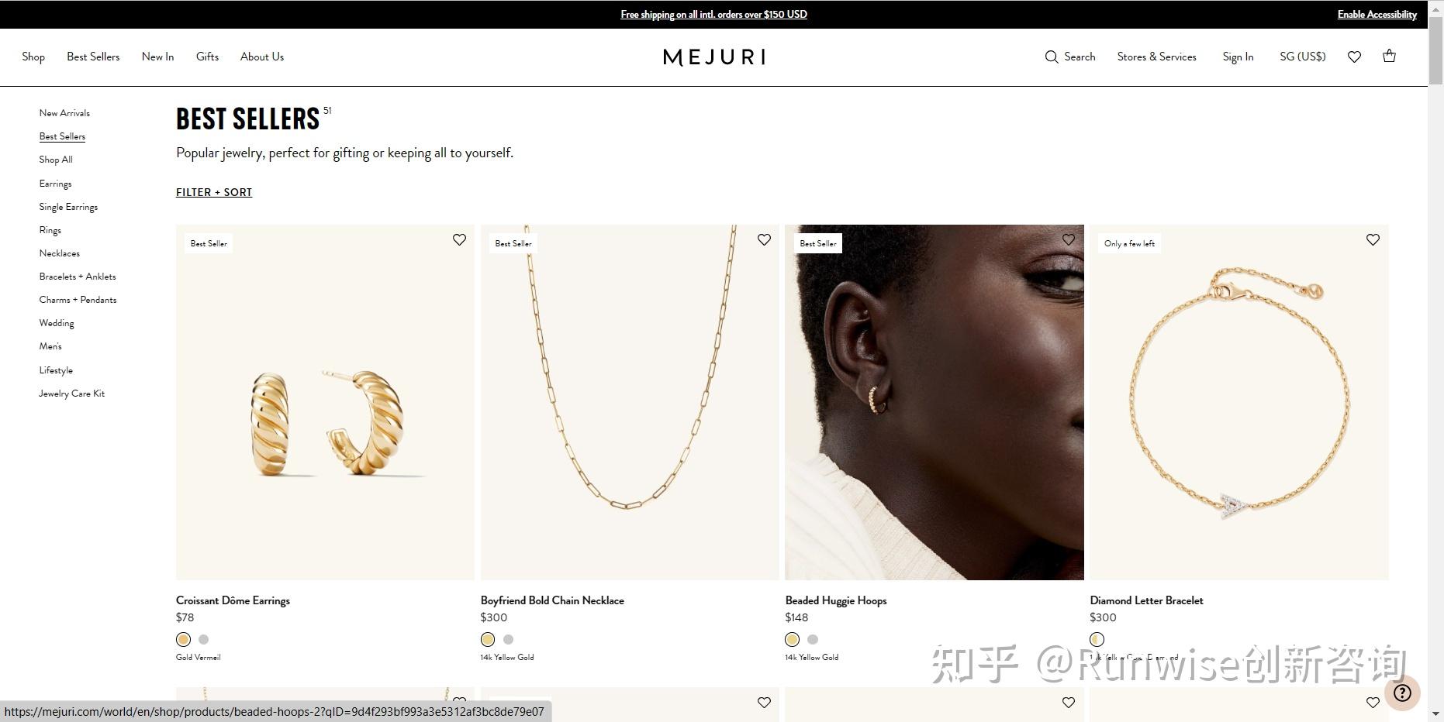Click the MEJURI logo

click(713, 57)
